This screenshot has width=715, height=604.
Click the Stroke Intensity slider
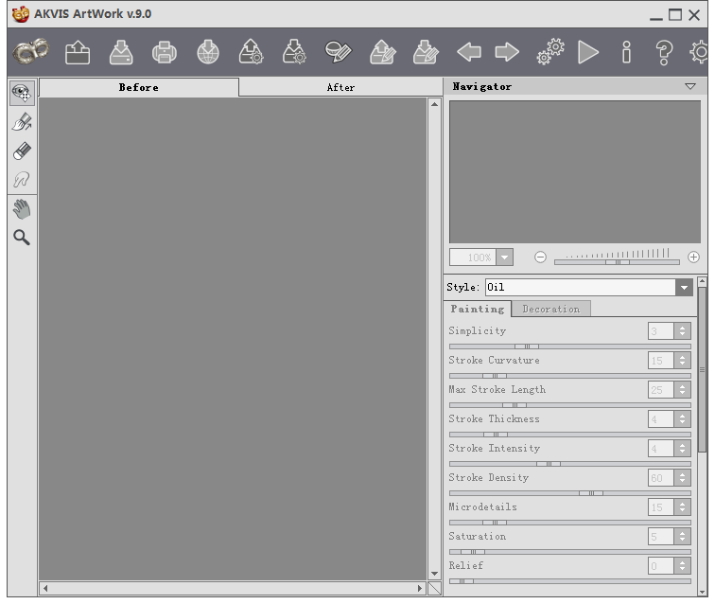[570, 464]
